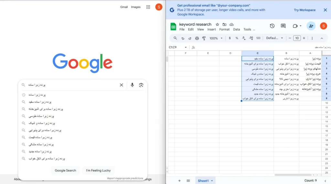331x184 pixels.
Task: Expand the name box C1:C9 dropdown
Action: point(186,47)
